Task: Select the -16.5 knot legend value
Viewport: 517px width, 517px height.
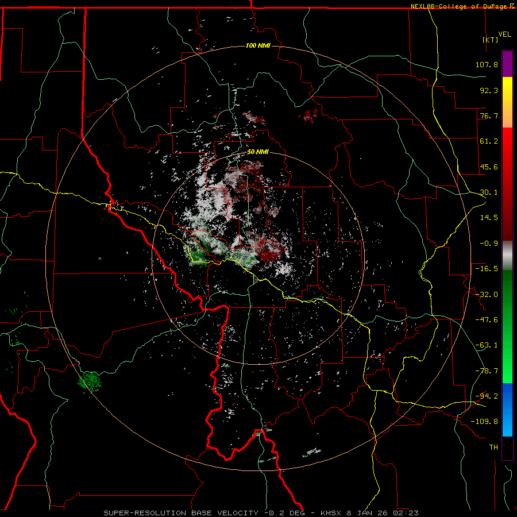Action: tap(487, 269)
